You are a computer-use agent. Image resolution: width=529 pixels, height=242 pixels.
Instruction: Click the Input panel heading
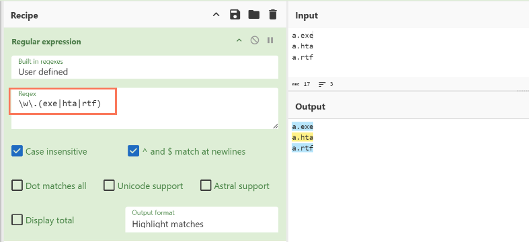(x=307, y=15)
